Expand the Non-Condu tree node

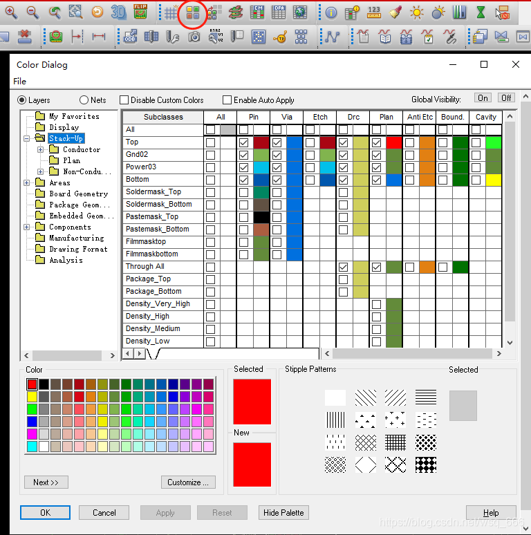(40, 171)
